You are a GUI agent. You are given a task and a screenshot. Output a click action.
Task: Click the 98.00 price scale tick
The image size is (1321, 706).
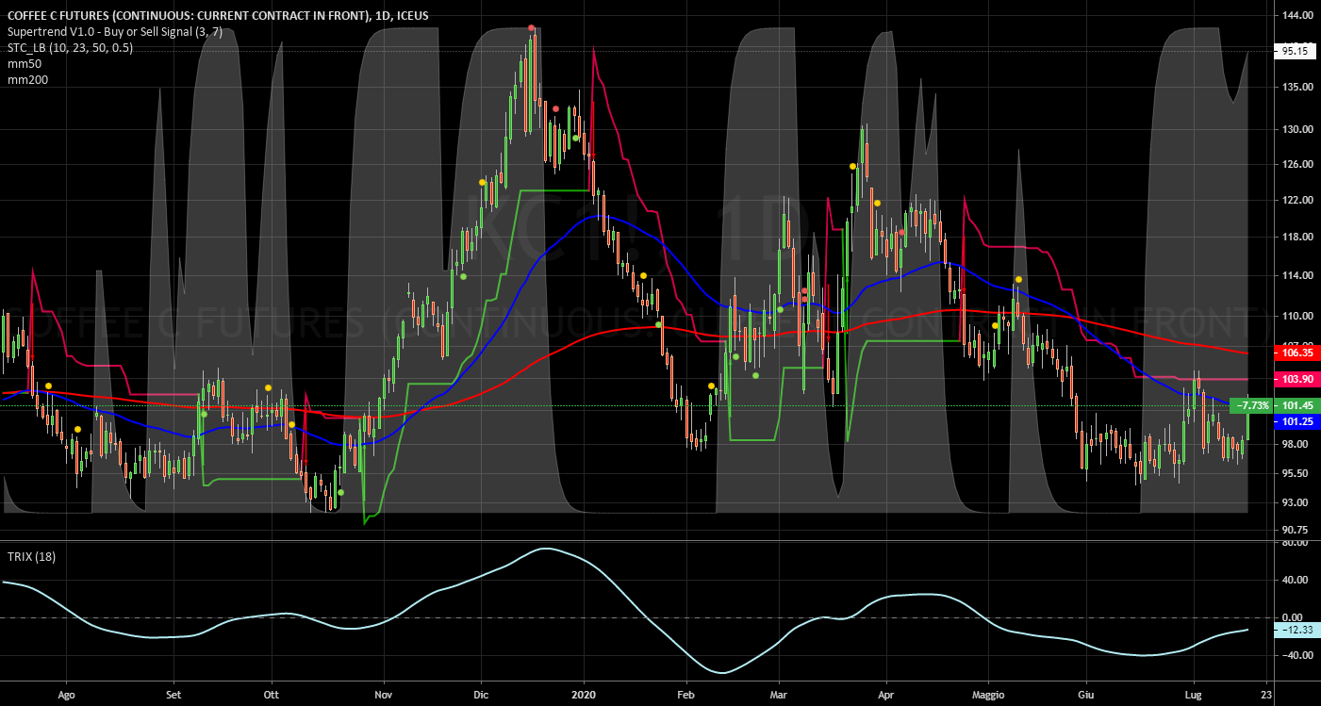[1296, 444]
